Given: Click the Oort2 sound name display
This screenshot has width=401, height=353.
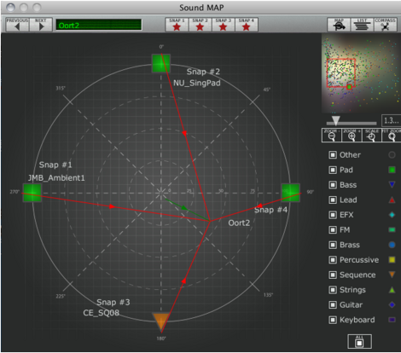Looking at the screenshot, I should pyautogui.click(x=98, y=25).
